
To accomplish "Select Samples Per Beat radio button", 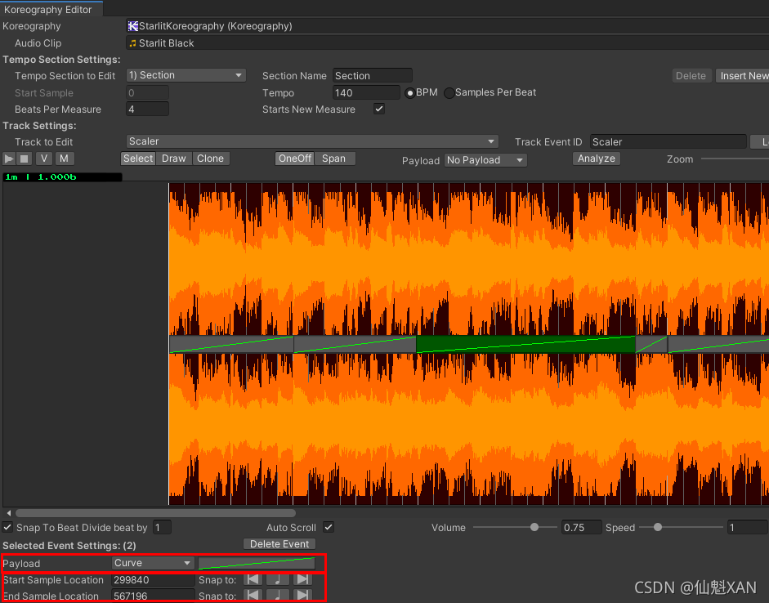I will coord(449,92).
